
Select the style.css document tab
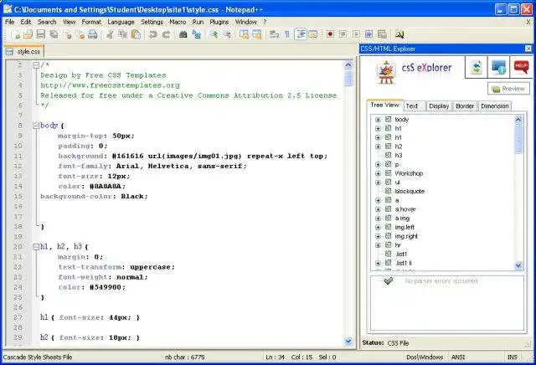click(24, 52)
